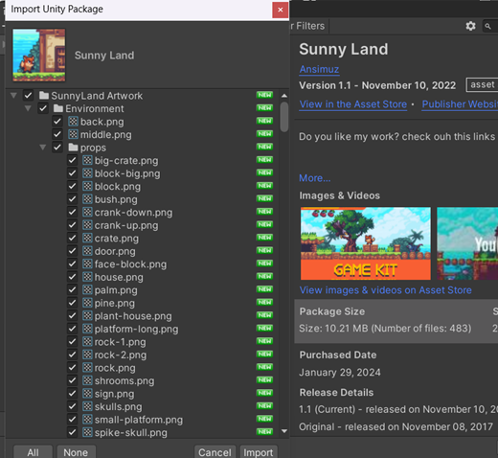Screen dimensions: 498x458
Task: Select the back.png file icon
Action: tap(73, 122)
